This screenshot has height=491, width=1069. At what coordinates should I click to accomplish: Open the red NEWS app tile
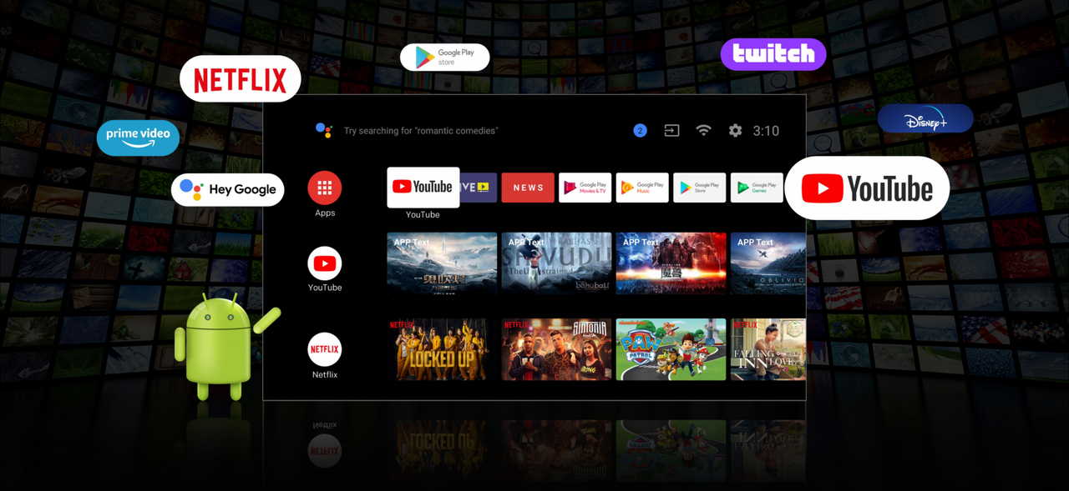[x=528, y=188]
